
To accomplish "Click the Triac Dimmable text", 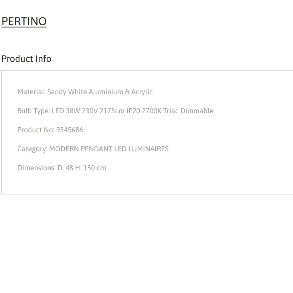I will (188, 111).
